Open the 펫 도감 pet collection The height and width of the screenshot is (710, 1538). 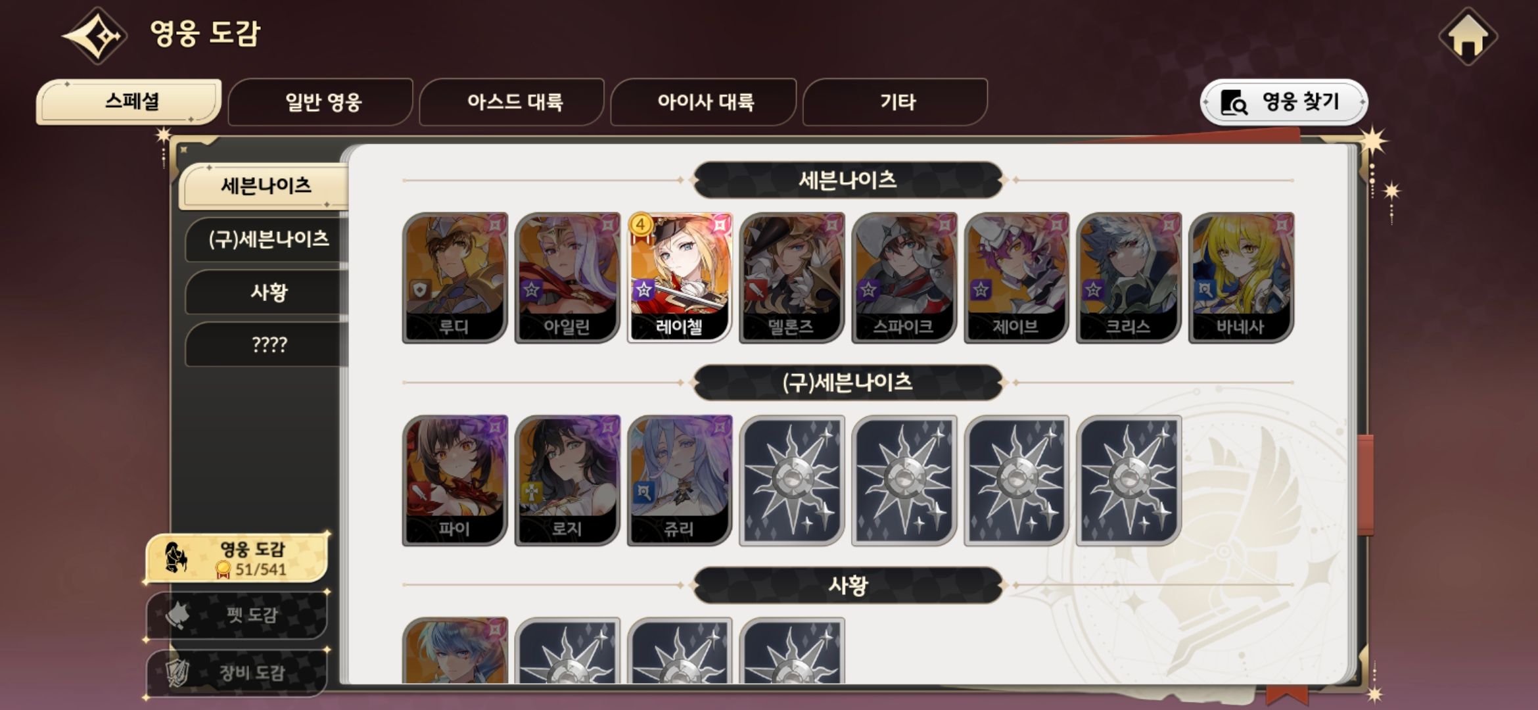tap(237, 615)
